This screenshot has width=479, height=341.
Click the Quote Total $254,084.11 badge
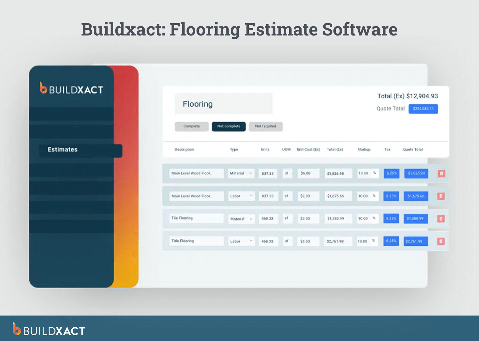tap(423, 109)
